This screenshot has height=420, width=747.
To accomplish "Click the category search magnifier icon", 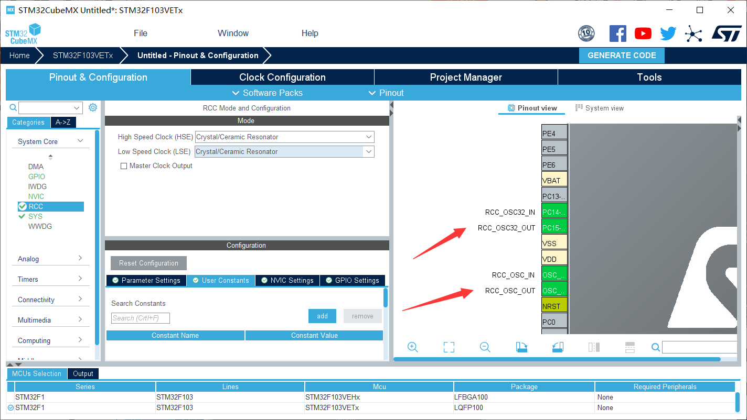I will [13, 108].
